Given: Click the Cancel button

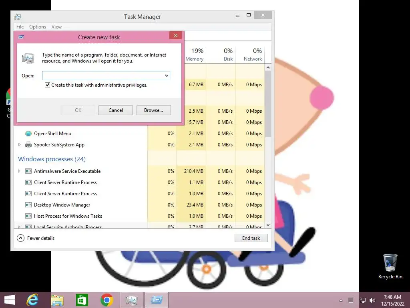Looking at the screenshot, I should point(116,110).
